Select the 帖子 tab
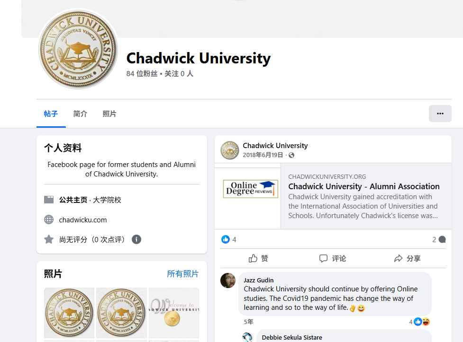 pos(51,114)
